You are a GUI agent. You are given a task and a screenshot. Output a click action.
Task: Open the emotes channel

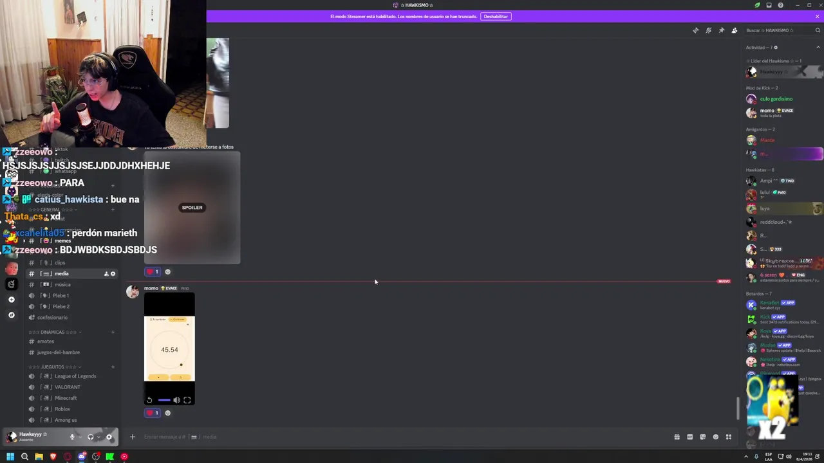[x=71, y=341]
